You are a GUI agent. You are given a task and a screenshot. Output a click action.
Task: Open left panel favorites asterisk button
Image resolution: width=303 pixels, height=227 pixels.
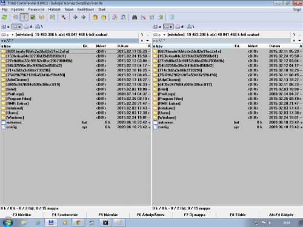[x=142, y=41]
